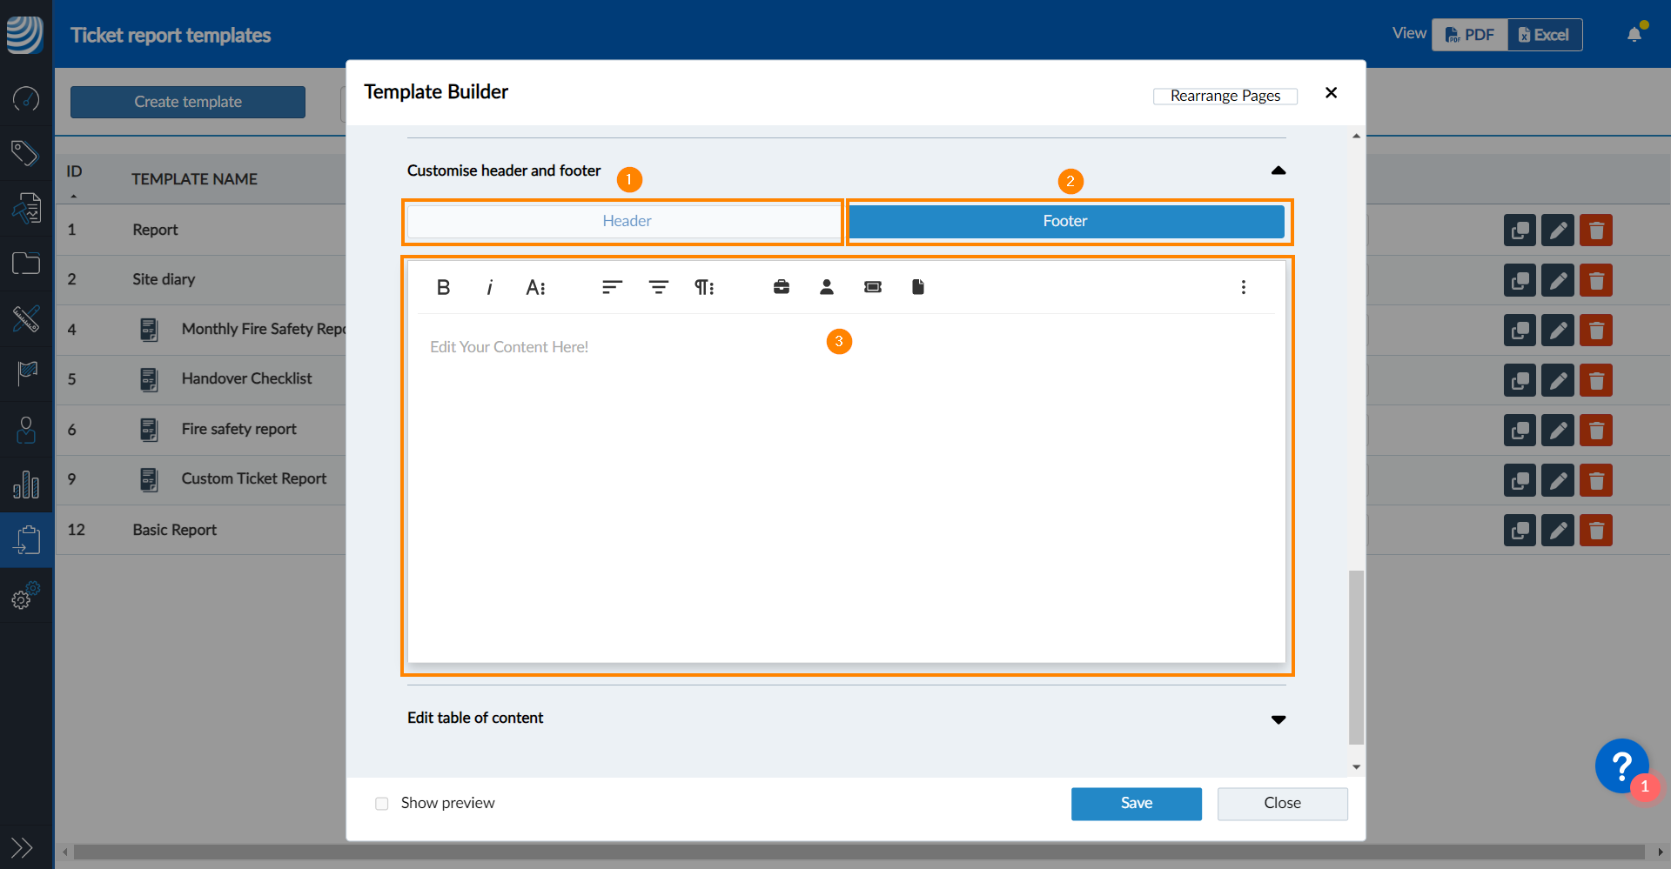Select the Footer tab
Image resolution: width=1671 pixels, height=869 pixels.
[x=1065, y=221]
